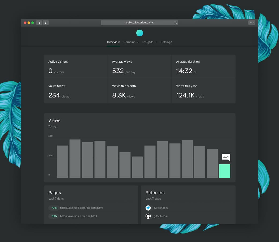
Task: Click the highlighted green bar for today
Action: pyautogui.click(x=225, y=171)
